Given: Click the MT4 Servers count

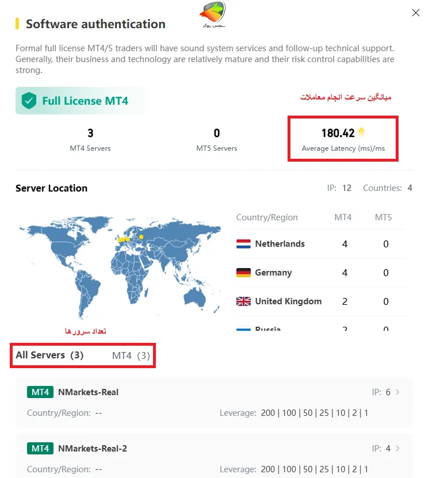Looking at the screenshot, I should pos(90,133).
